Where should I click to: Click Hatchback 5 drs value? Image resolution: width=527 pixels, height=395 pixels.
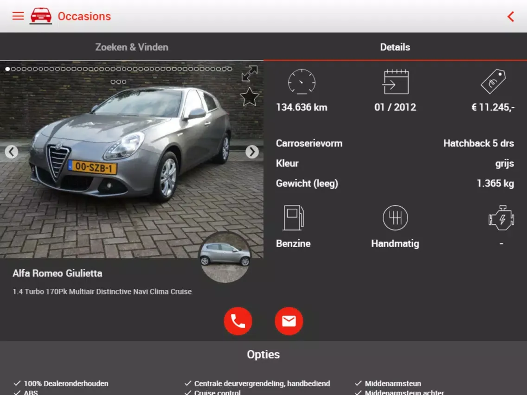(479, 143)
